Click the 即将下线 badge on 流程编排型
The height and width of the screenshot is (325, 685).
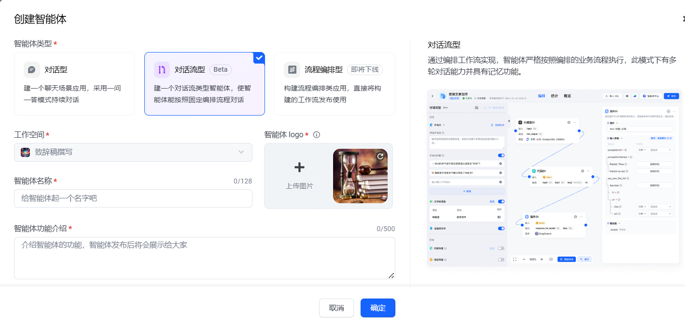[364, 70]
